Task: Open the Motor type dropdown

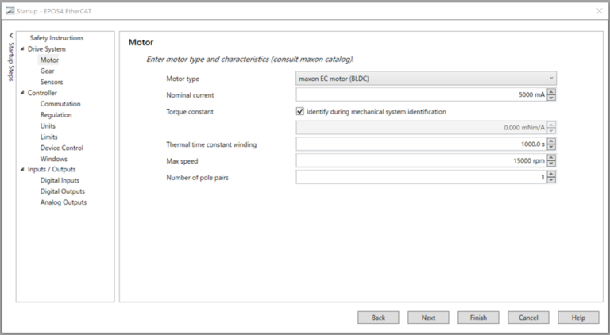Action: (x=426, y=78)
